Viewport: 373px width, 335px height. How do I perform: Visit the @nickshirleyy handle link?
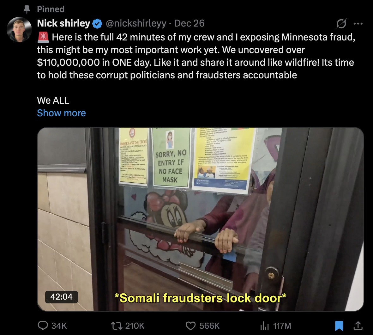click(x=136, y=23)
